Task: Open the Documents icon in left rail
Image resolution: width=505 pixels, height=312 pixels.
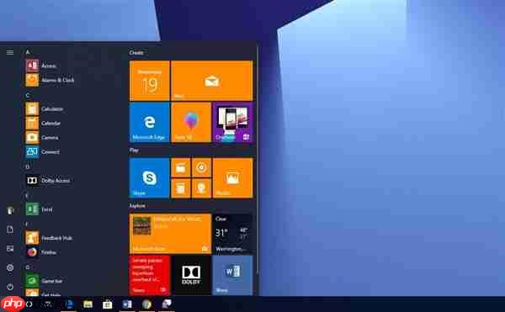Action: (10, 230)
